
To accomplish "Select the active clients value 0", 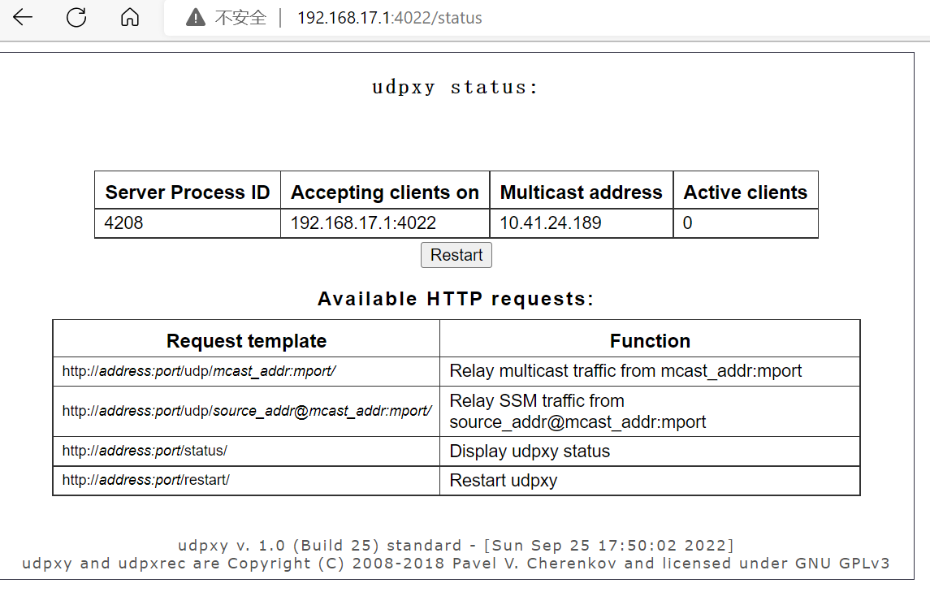I will click(687, 223).
